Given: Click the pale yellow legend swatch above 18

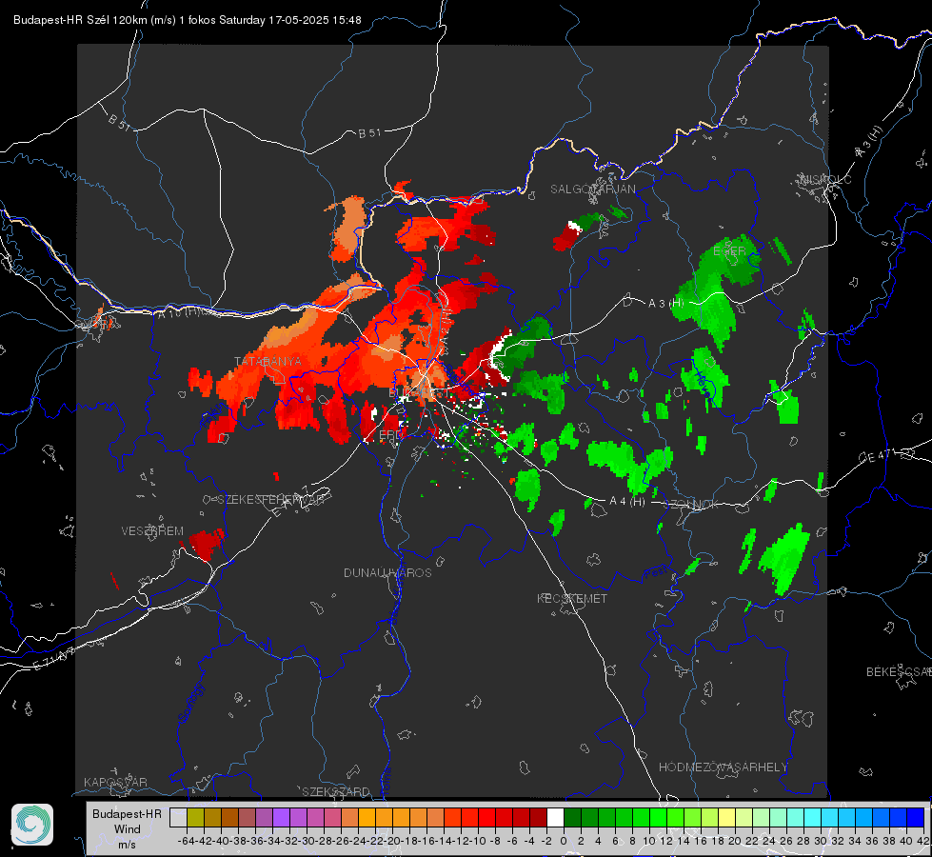Looking at the screenshot, I should point(727,817).
